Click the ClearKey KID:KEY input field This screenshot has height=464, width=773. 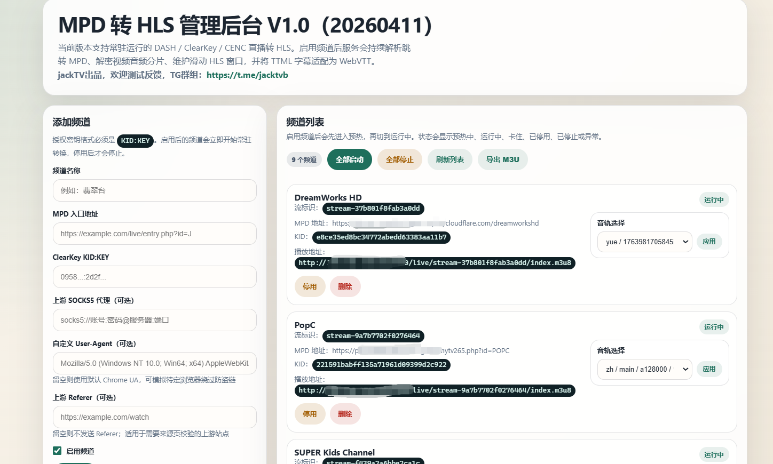point(154,277)
